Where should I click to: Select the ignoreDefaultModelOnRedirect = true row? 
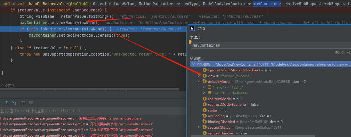pyautogui.click(x=271, y=70)
